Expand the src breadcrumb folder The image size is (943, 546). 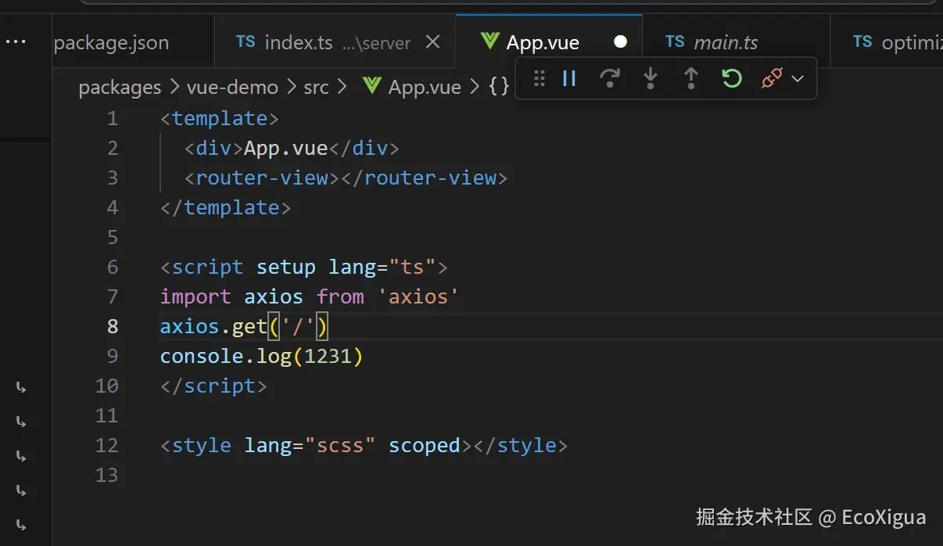click(x=316, y=87)
